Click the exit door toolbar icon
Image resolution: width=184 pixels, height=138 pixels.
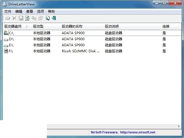tap(54, 18)
